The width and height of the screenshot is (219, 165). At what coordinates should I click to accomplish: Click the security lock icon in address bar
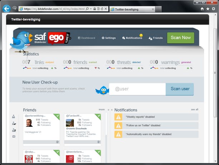94,9
